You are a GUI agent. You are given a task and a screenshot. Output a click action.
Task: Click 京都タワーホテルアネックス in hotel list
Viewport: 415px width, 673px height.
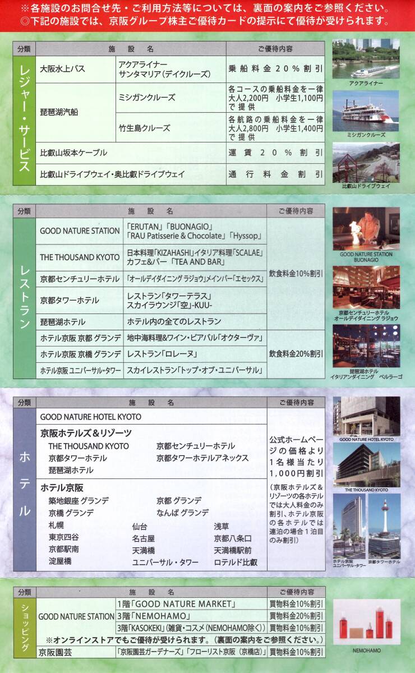tap(202, 458)
